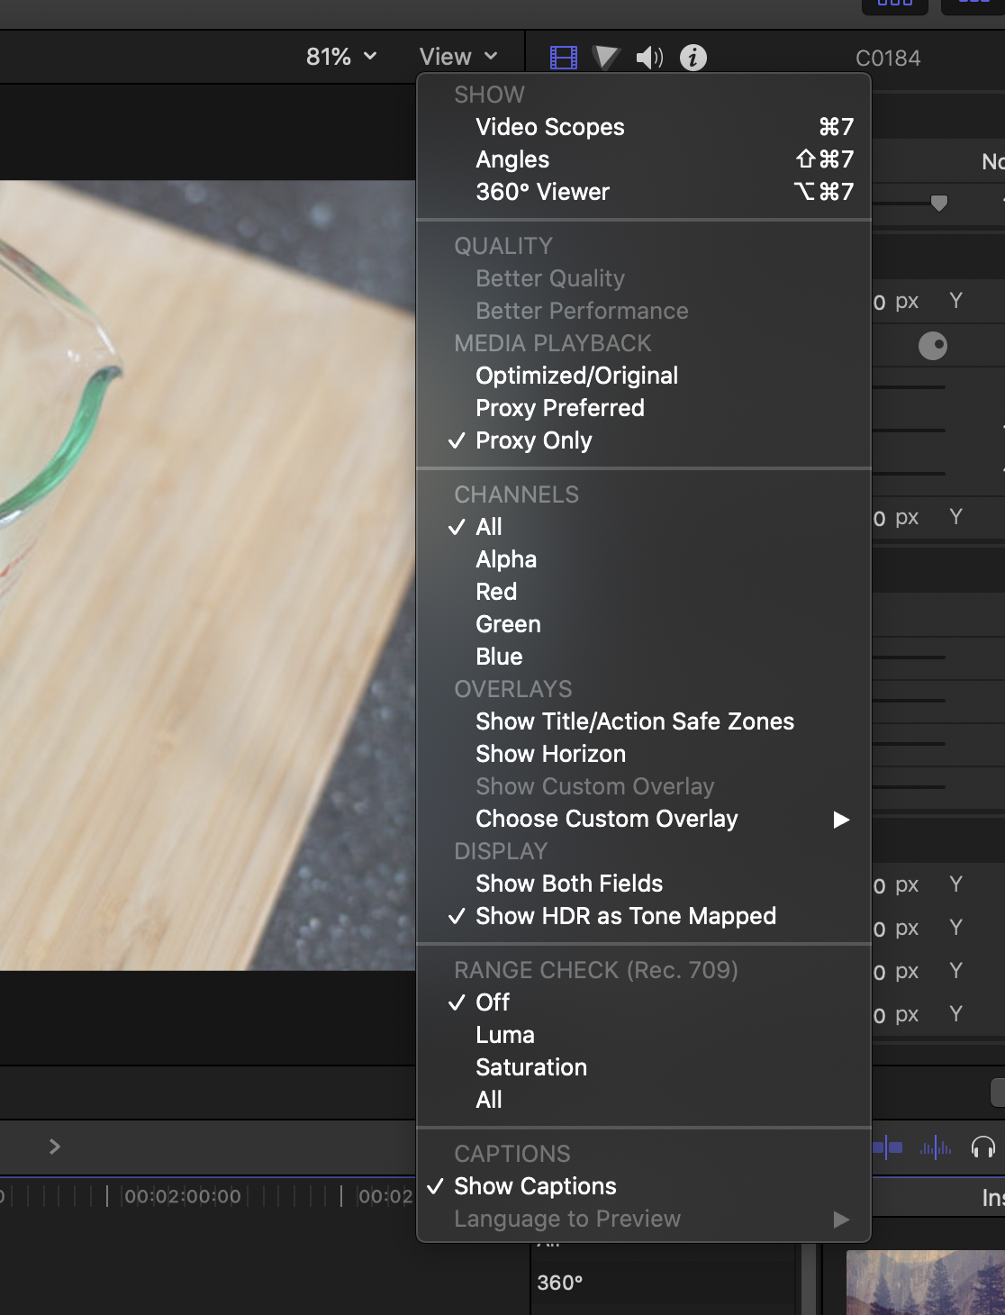Set Range Check to Luma
The height and width of the screenshot is (1315, 1005).
tap(644, 1035)
